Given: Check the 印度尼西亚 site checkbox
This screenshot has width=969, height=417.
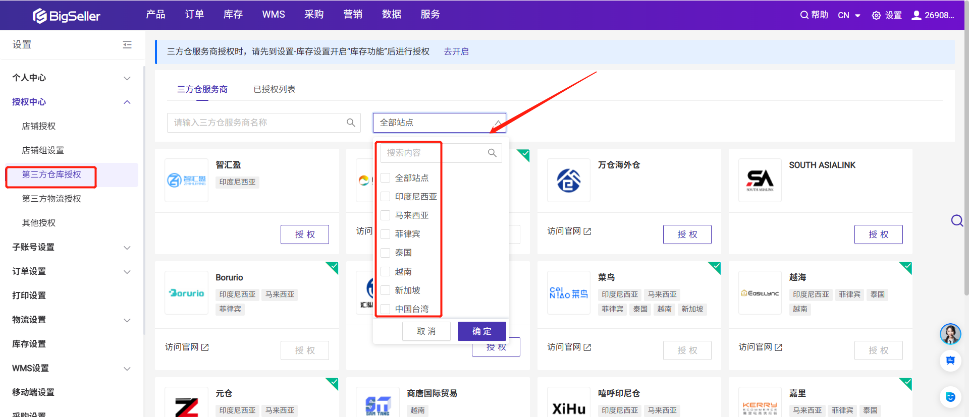Looking at the screenshot, I should point(386,197).
